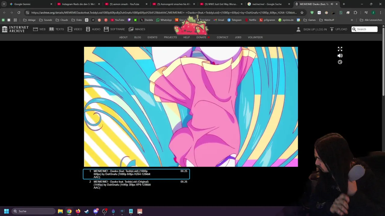Image resolution: width=385 pixels, height=216 pixels.
Task: Open the eprimo.de bookmark
Action: 286,20
